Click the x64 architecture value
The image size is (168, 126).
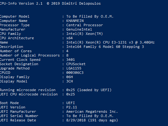coord(69,38)
